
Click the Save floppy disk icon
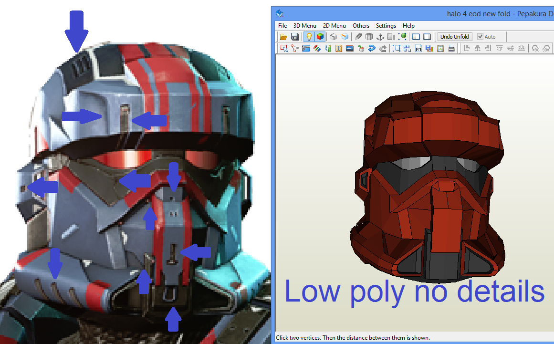[x=295, y=36]
